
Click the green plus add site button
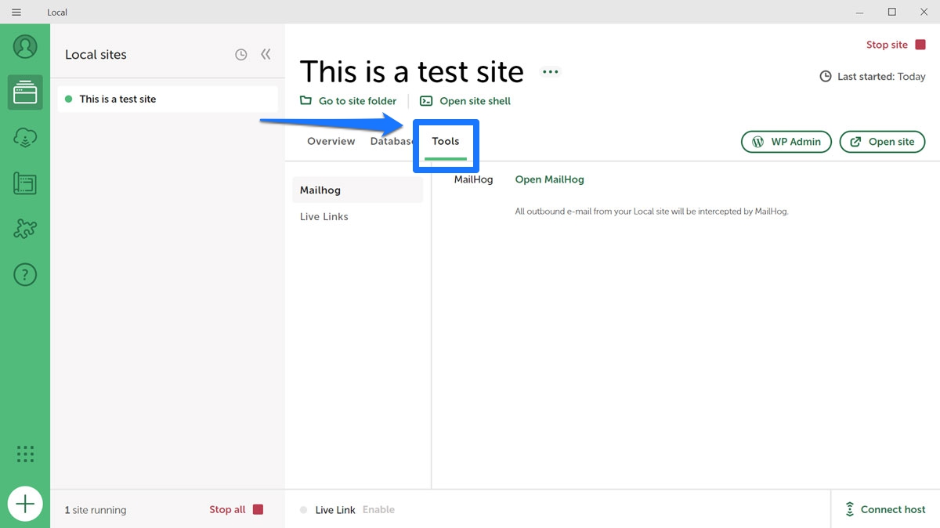(x=25, y=504)
